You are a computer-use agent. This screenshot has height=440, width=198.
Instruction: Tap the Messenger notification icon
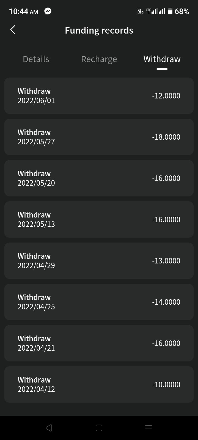[48, 11]
